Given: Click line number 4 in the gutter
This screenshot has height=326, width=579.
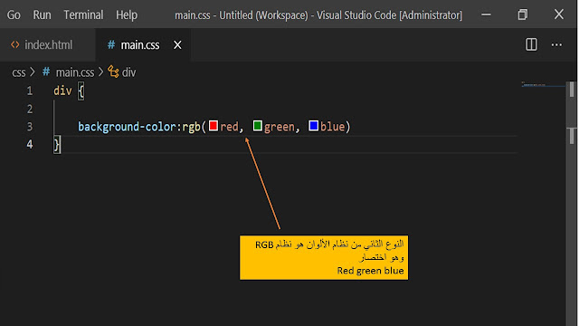Looking at the screenshot, I should 30,145.
